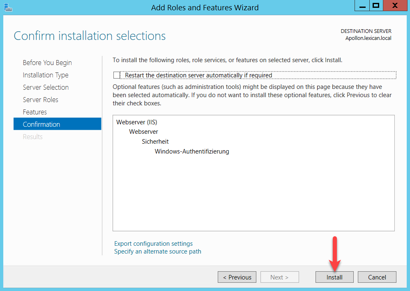This screenshot has width=410, height=291.
Task: Navigate to the Server Roles step
Action: click(41, 100)
